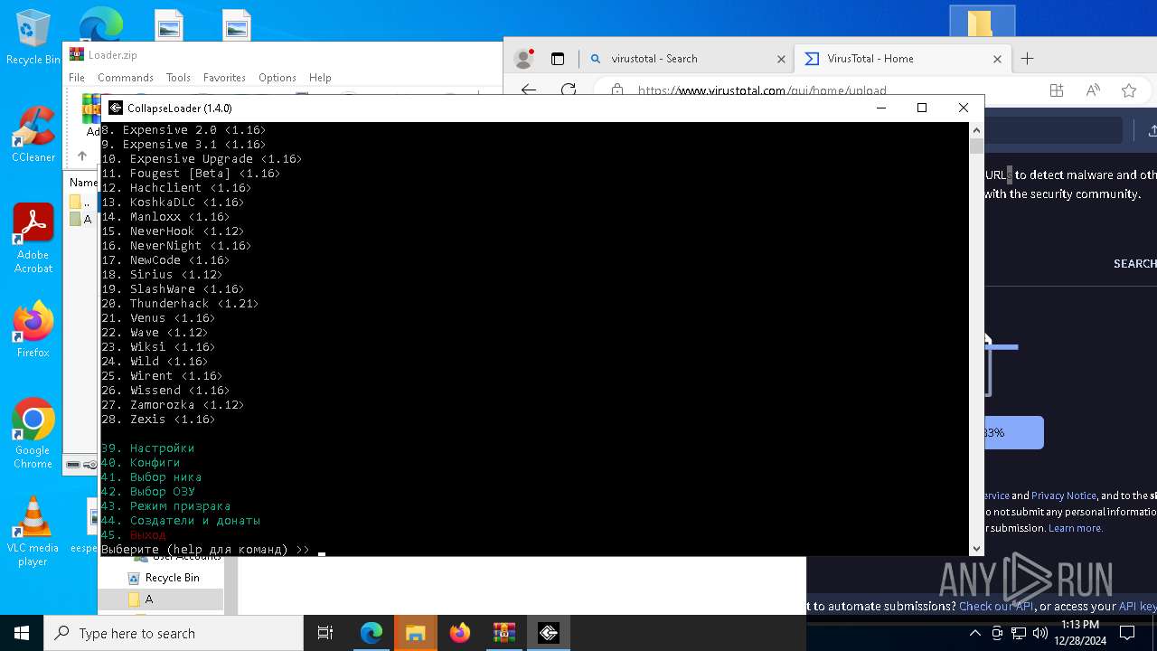The image size is (1157, 651).
Task: Click Type here to search box
Action: tap(174, 633)
